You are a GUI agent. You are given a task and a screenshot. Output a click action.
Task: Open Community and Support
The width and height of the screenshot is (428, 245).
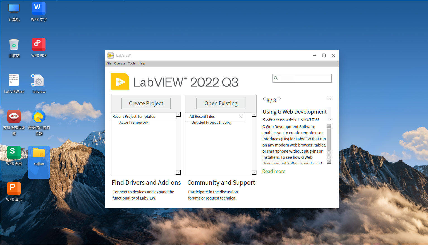(221, 182)
